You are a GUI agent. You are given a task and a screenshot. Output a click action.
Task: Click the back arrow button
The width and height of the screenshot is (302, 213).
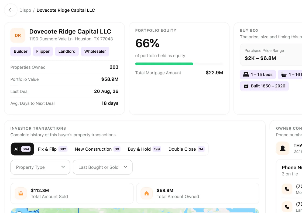[x=11, y=10]
